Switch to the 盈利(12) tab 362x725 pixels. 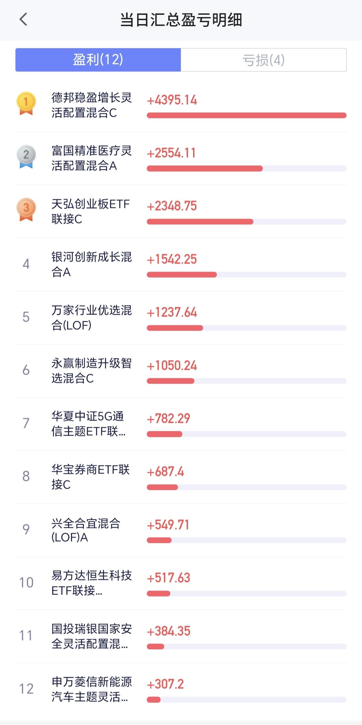[98, 60]
